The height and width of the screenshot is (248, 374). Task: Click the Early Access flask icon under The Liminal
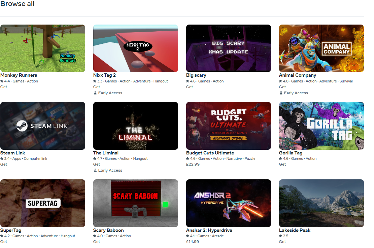95,170
